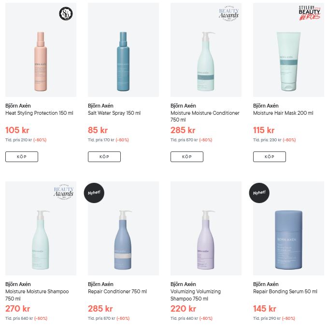Viewport: 328px width, 328px height.
Task: Open the Moisture Hair Mask tube image
Action: pos(288,62)
